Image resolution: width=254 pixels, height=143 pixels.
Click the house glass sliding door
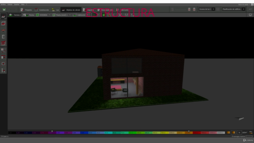pyautogui.click(x=127, y=88)
